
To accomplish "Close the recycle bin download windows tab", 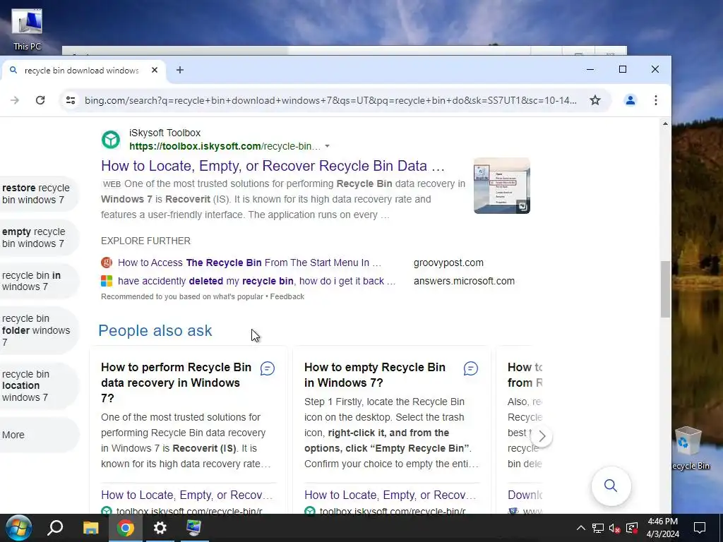I will click(155, 70).
